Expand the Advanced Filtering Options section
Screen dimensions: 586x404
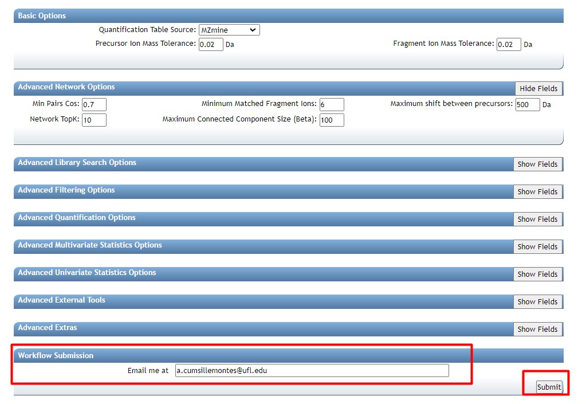(x=537, y=191)
